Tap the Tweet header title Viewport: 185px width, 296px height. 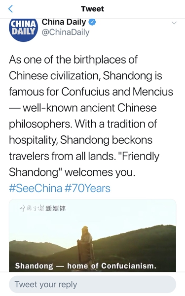[93, 9]
